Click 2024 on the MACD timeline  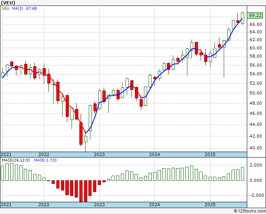(155, 205)
